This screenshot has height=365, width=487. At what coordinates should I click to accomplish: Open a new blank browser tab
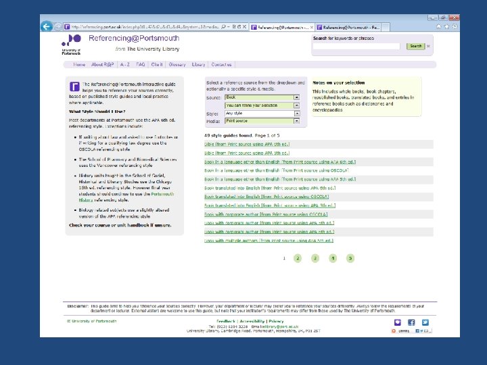(386, 27)
